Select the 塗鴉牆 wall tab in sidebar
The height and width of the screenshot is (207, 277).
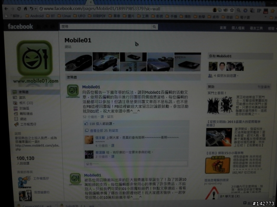pyautogui.click(x=35, y=92)
